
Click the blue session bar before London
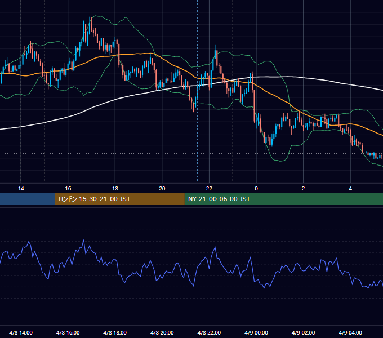[28, 199]
